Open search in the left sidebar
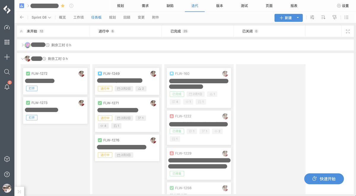356x196 pixels. pos(7,72)
